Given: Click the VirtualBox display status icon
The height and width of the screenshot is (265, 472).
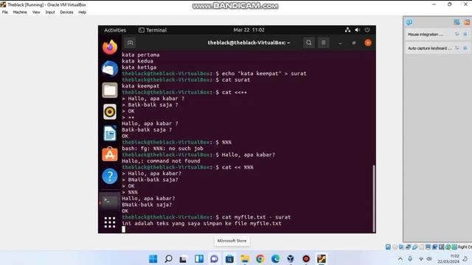Looking at the screenshot, I should [x=428, y=247].
